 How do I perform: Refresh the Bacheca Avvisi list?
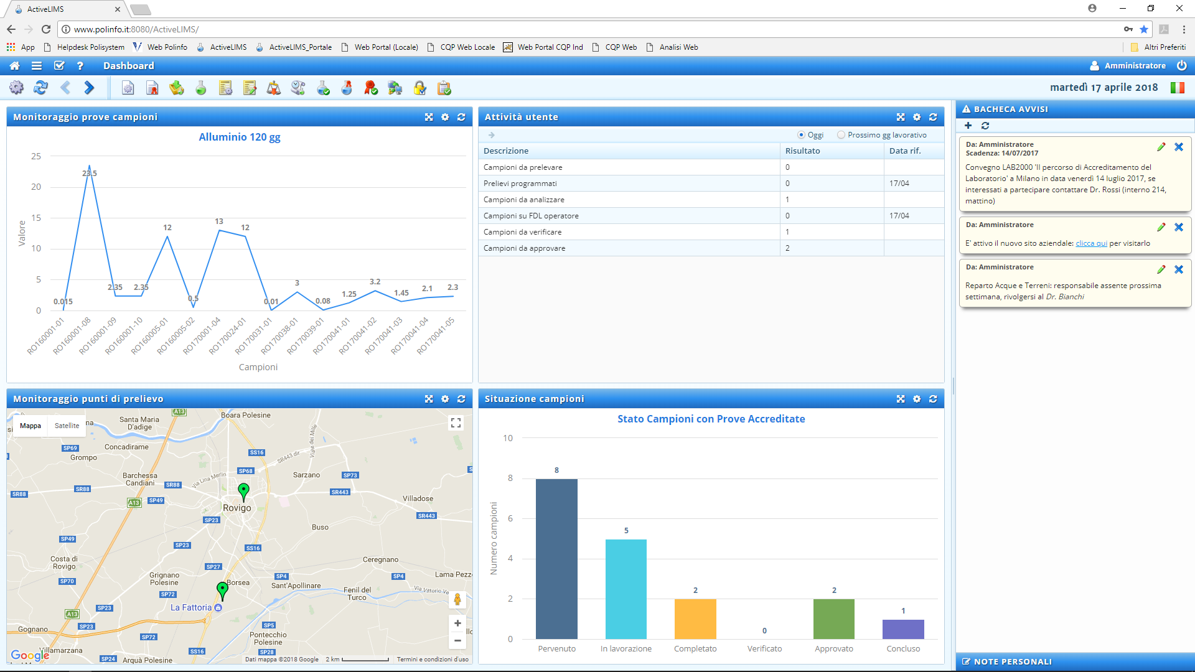(x=985, y=126)
